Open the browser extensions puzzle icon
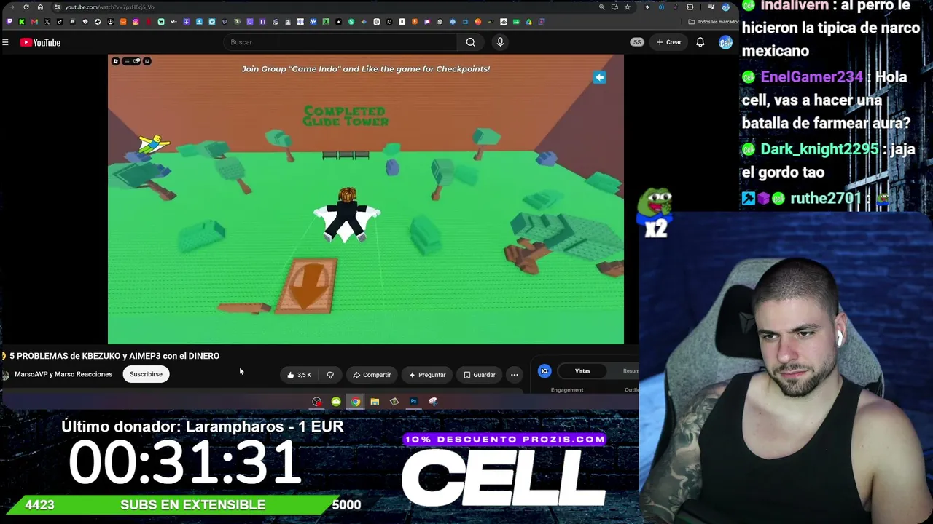Screen dimensions: 933x524 tap(690, 7)
